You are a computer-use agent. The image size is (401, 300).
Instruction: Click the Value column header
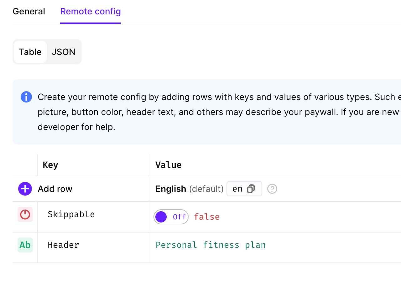tap(168, 165)
